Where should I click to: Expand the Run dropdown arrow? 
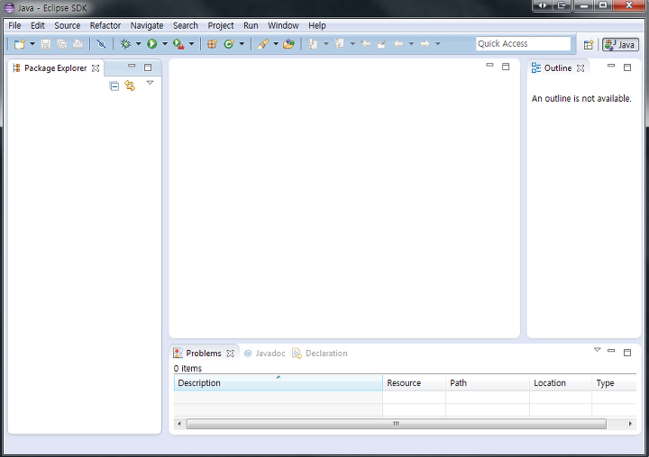pyautogui.click(x=164, y=44)
